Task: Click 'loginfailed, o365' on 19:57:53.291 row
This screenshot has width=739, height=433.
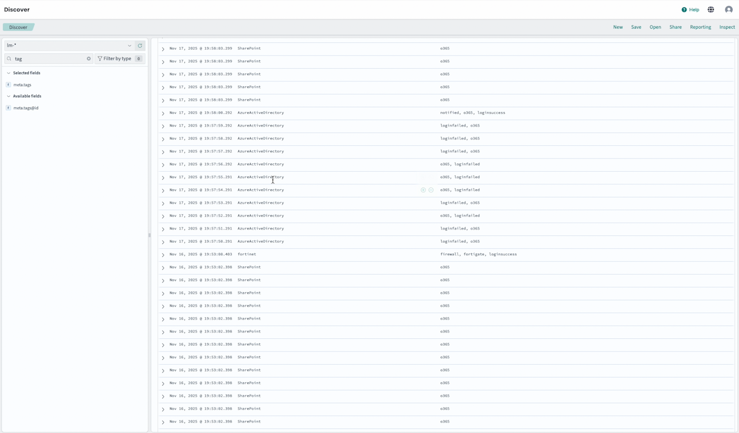Action: click(460, 202)
